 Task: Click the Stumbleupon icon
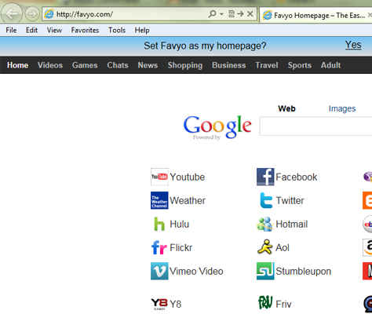tap(265, 271)
